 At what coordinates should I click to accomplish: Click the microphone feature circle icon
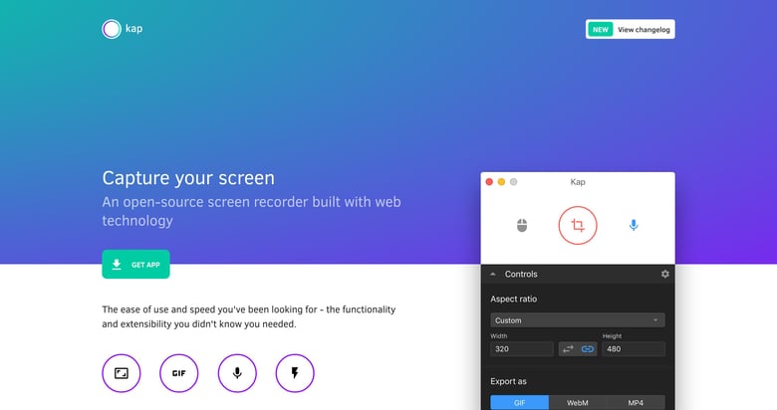pyautogui.click(x=237, y=373)
